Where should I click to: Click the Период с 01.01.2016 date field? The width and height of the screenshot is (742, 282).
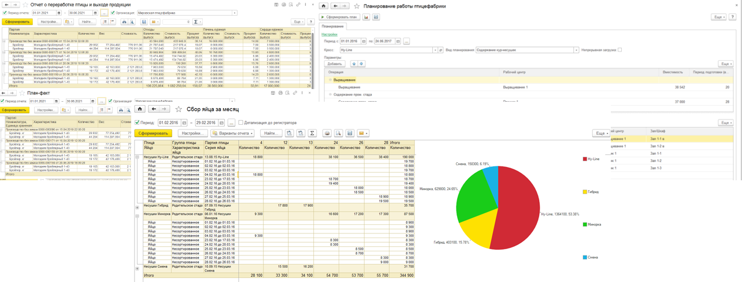[350, 42]
